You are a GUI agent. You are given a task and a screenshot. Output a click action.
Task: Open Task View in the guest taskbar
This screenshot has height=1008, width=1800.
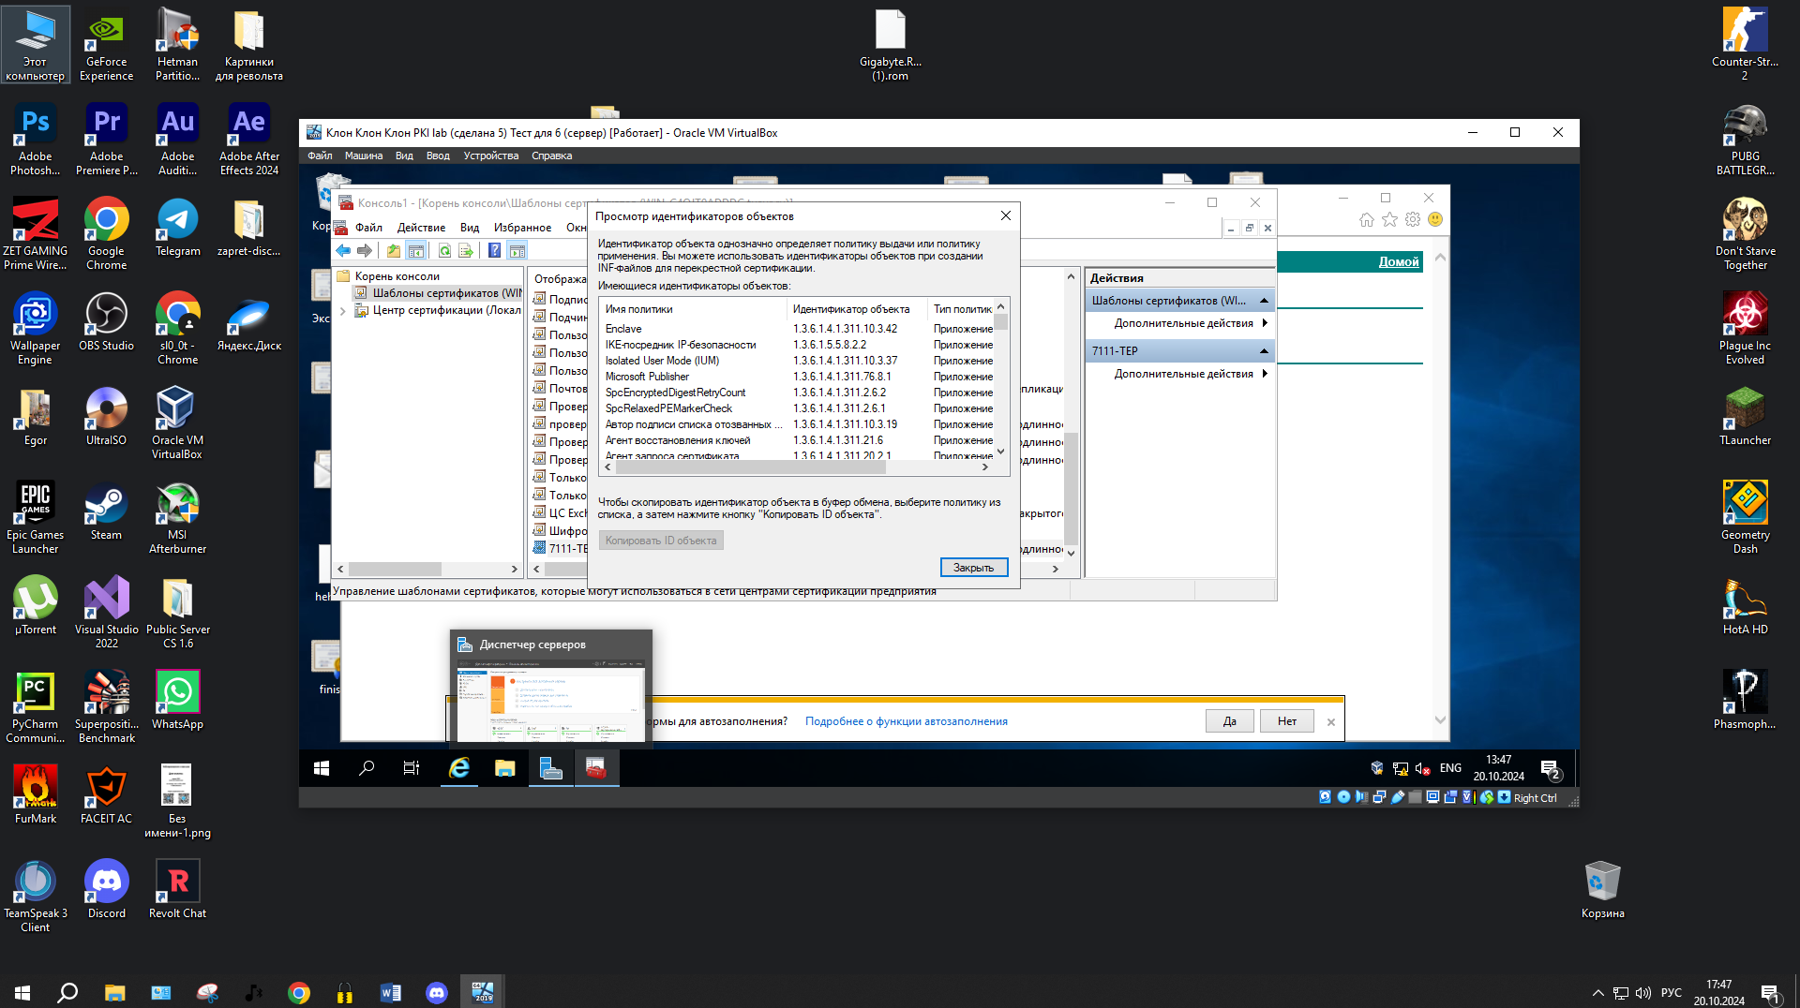tap(412, 768)
